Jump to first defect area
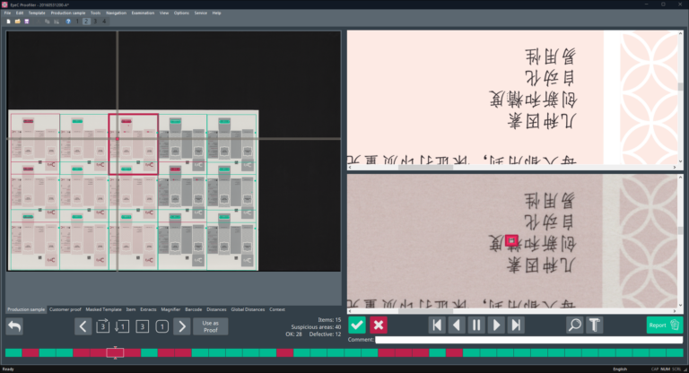The image size is (689, 373). click(437, 325)
